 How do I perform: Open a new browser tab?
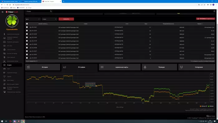tap(64, 1)
